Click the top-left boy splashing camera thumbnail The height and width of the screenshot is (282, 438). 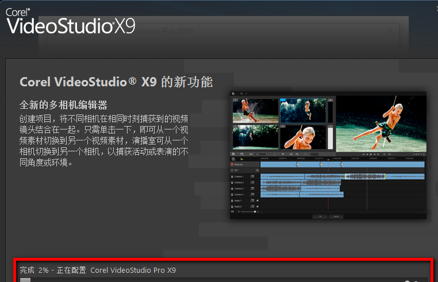(x=255, y=110)
